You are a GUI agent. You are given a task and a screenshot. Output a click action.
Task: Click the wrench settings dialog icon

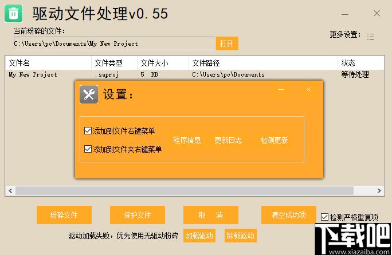click(89, 94)
